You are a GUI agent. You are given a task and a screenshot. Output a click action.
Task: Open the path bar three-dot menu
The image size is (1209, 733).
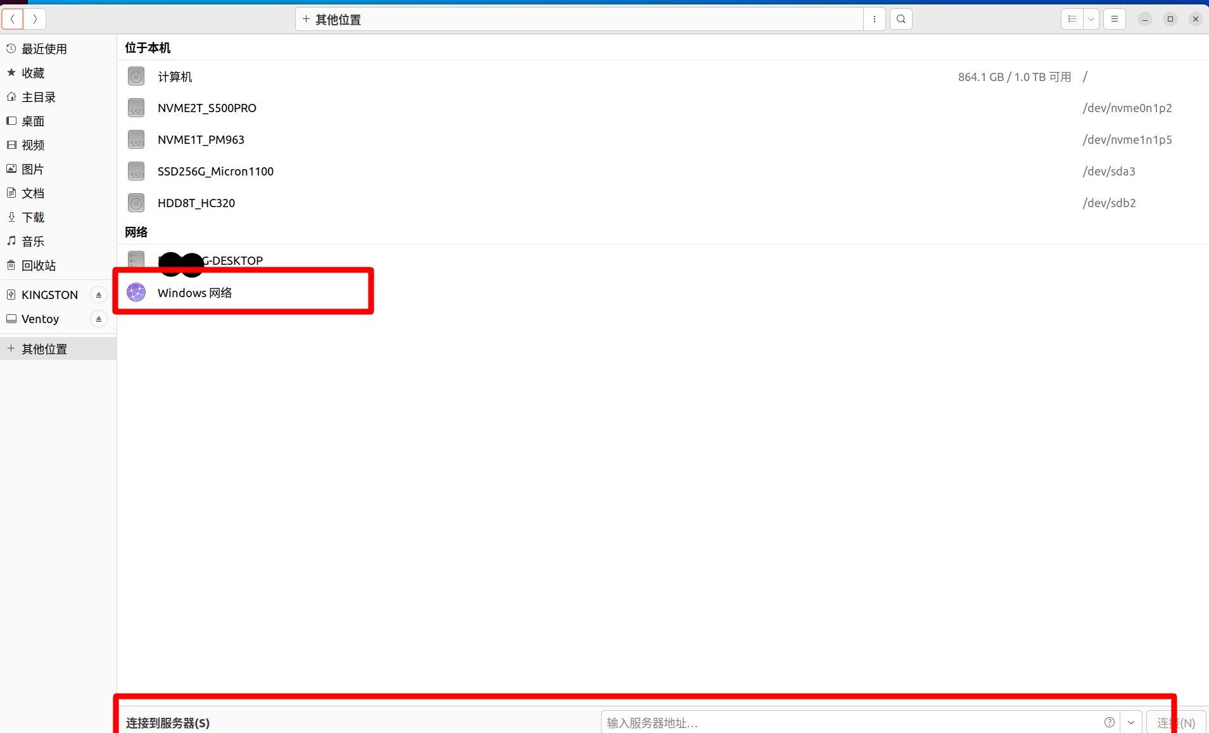coord(875,19)
